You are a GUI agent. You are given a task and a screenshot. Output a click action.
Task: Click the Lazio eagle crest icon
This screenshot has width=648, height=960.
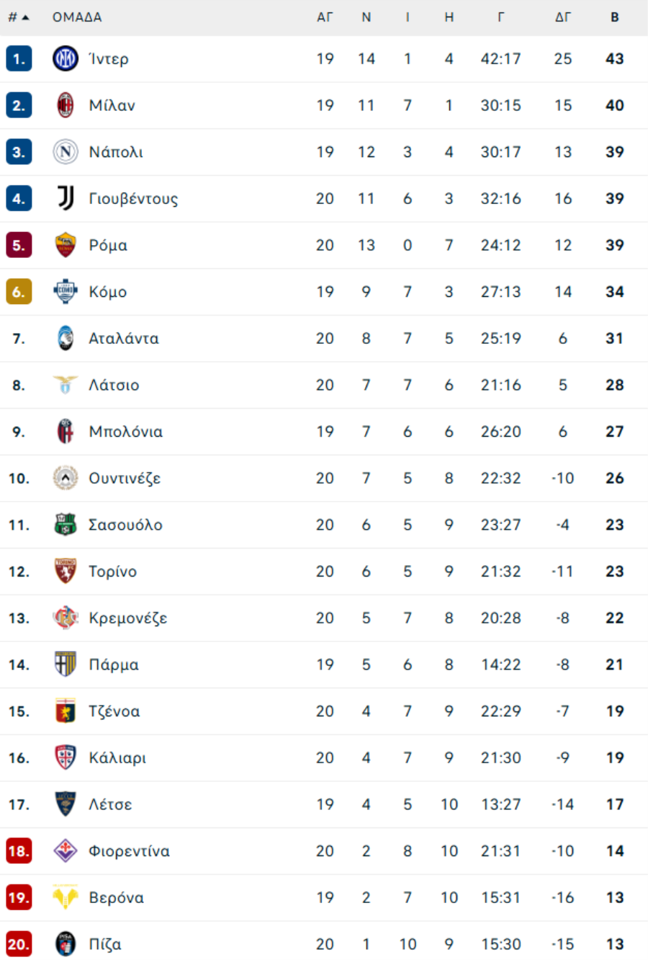66,385
